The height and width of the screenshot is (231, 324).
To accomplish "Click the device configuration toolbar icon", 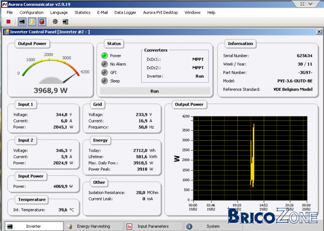I will (x=66, y=22).
